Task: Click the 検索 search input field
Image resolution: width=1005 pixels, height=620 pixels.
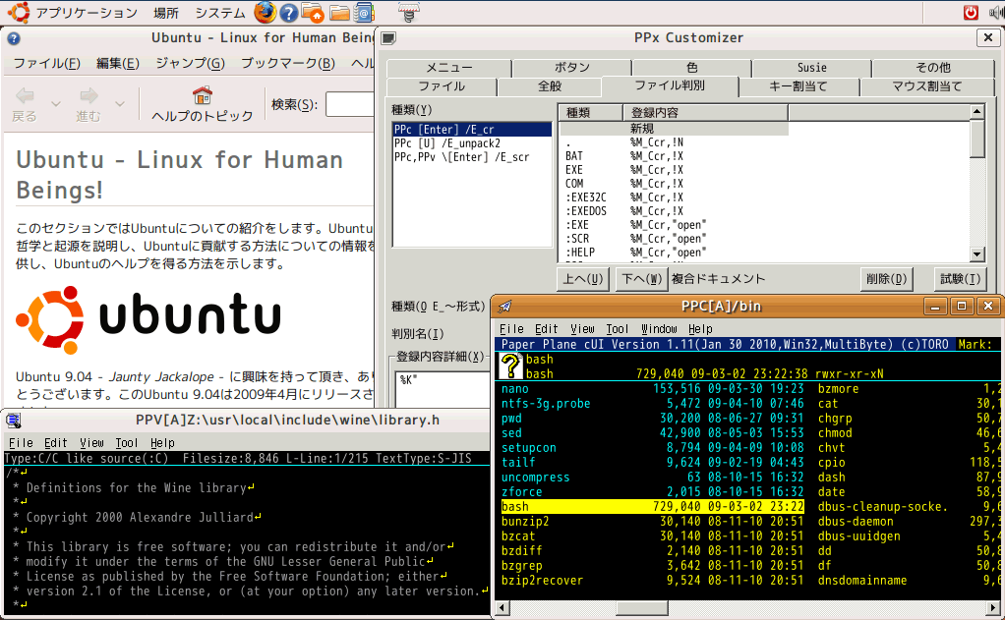Action: click(x=350, y=104)
